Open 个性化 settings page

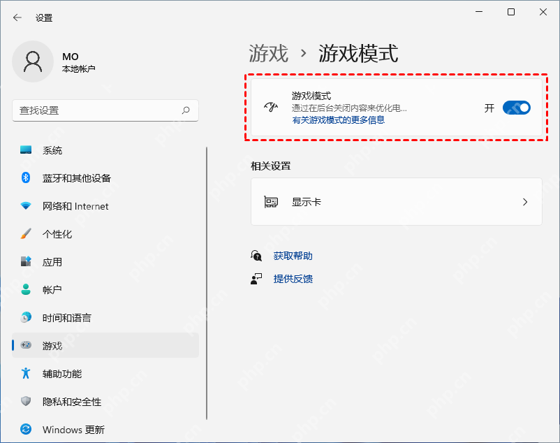pos(105,233)
